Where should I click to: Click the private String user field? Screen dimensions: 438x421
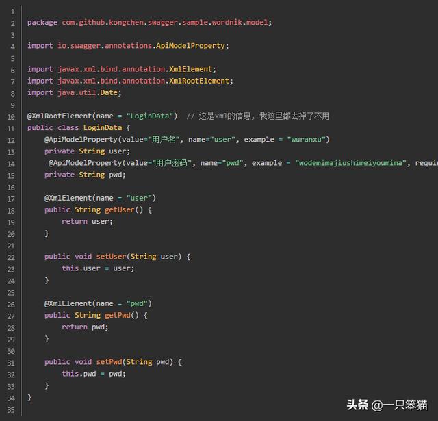pyautogui.click(x=87, y=151)
